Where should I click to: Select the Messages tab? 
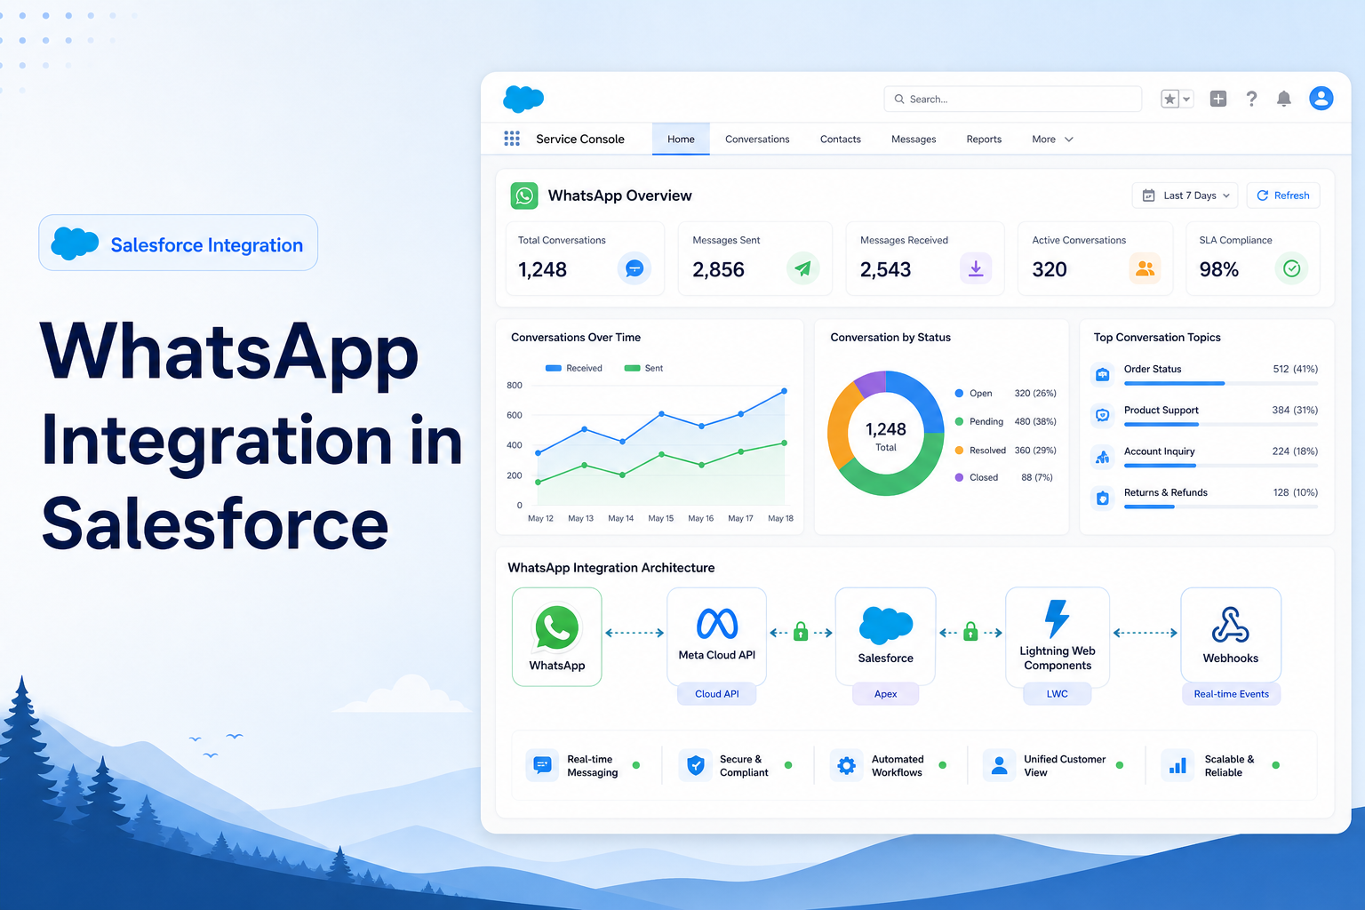tap(914, 140)
